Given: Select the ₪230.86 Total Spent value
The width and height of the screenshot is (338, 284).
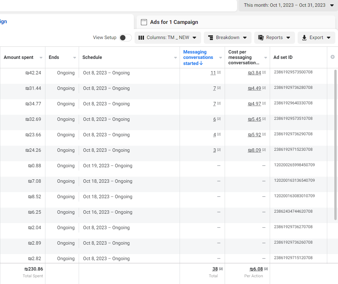Looking at the screenshot, I should pos(34,269).
